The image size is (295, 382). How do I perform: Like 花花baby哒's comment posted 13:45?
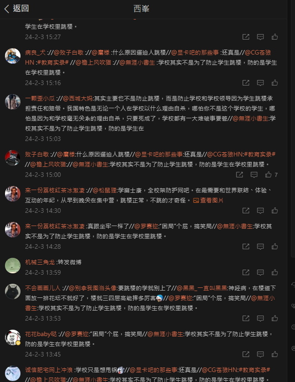[275, 354]
